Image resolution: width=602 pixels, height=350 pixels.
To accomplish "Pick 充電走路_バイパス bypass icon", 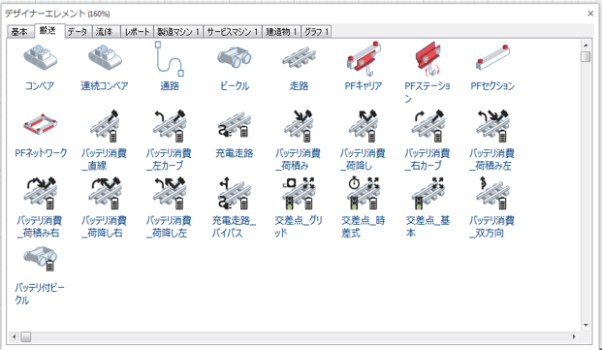I will (x=235, y=193).
